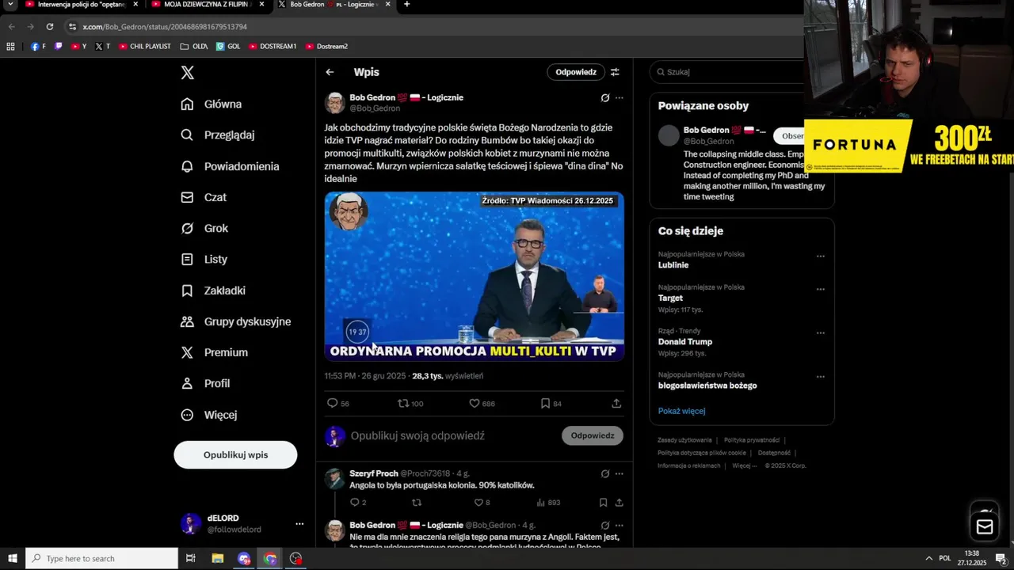1014x570 pixels.
Task: Open options for the błogosławieństwa bożego trend
Action: click(821, 376)
